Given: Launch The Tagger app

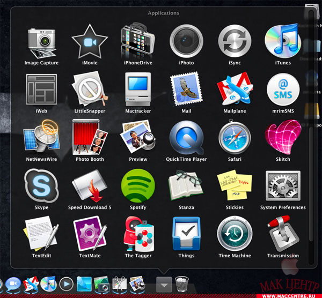Looking at the screenshot, I should 138,234.
